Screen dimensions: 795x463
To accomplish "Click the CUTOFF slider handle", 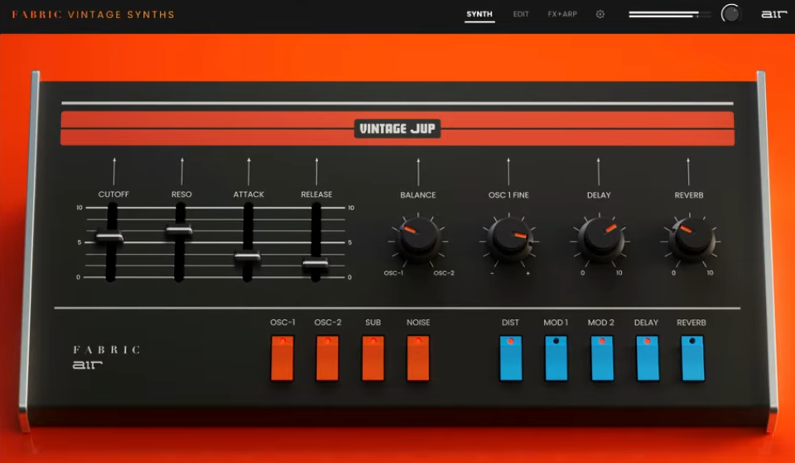I will coord(109,237).
